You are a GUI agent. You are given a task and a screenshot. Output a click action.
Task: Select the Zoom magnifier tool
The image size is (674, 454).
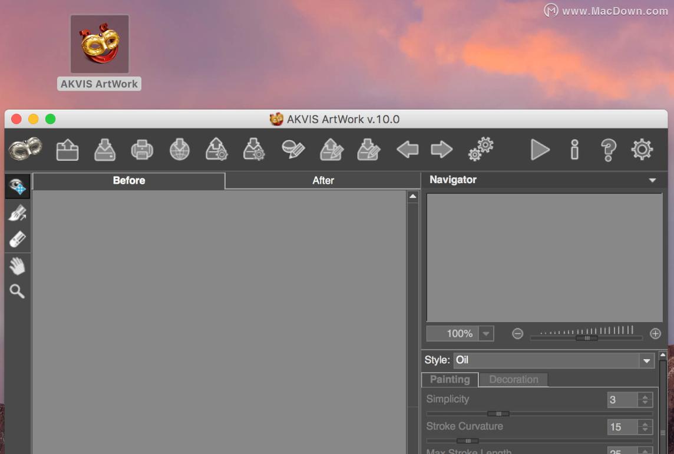tap(17, 291)
